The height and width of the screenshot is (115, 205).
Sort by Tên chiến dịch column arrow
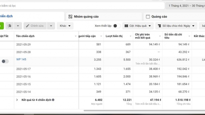coord(76,36)
